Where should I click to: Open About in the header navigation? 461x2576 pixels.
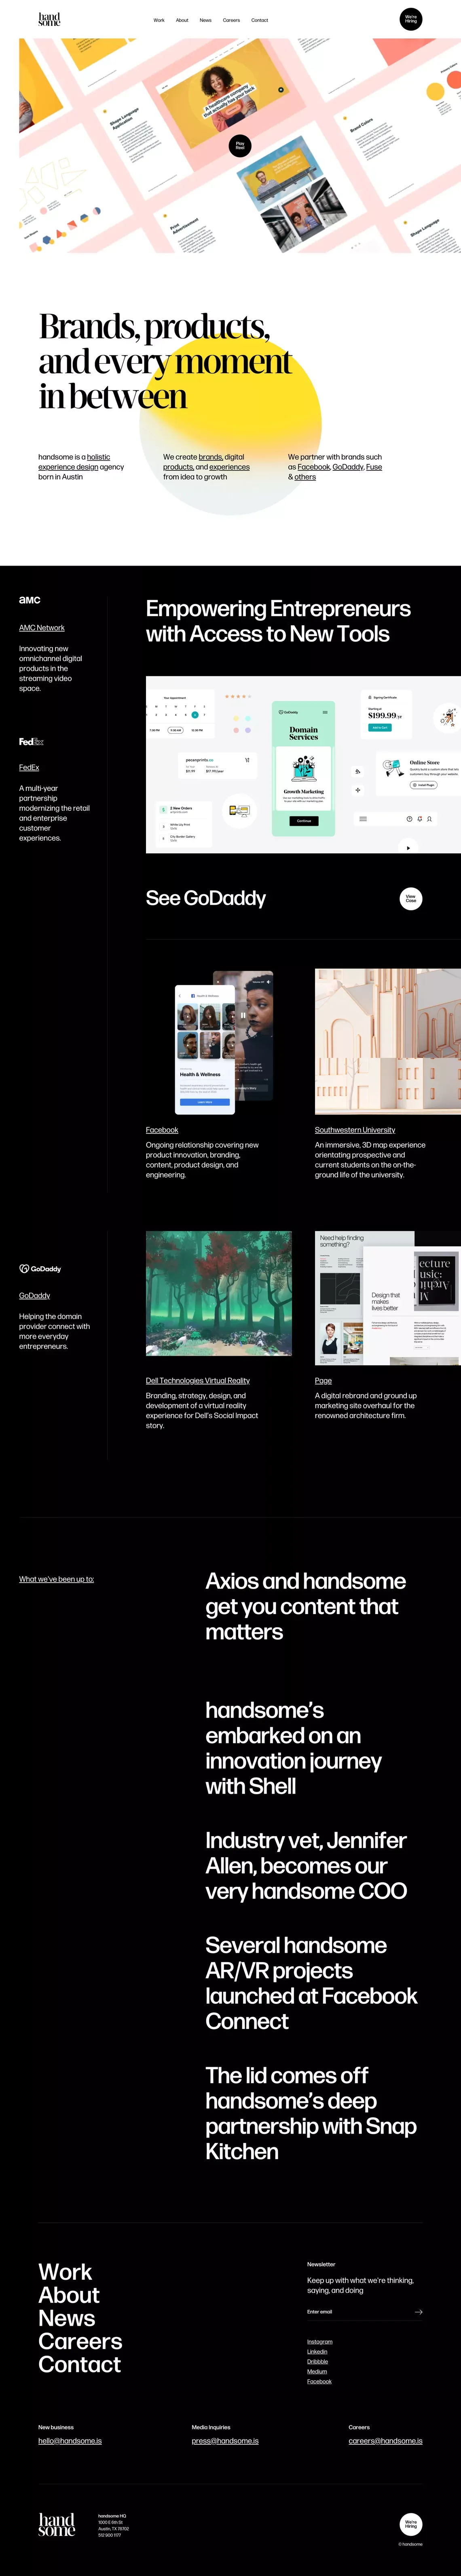pyautogui.click(x=182, y=20)
